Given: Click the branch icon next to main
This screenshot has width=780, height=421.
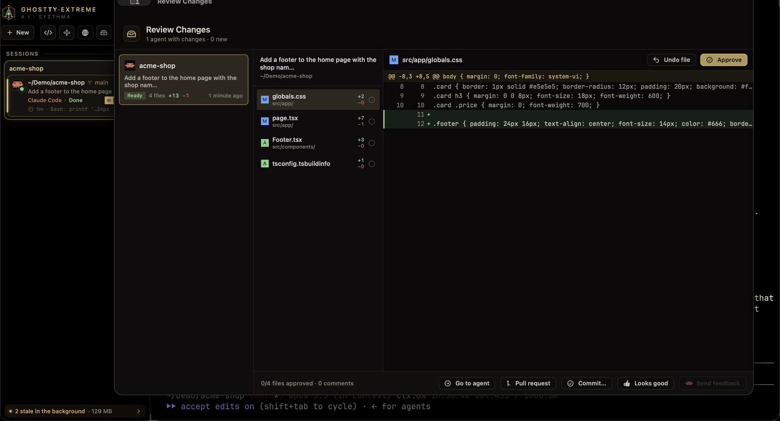Looking at the screenshot, I should pyautogui.click(x=90, y=83).
